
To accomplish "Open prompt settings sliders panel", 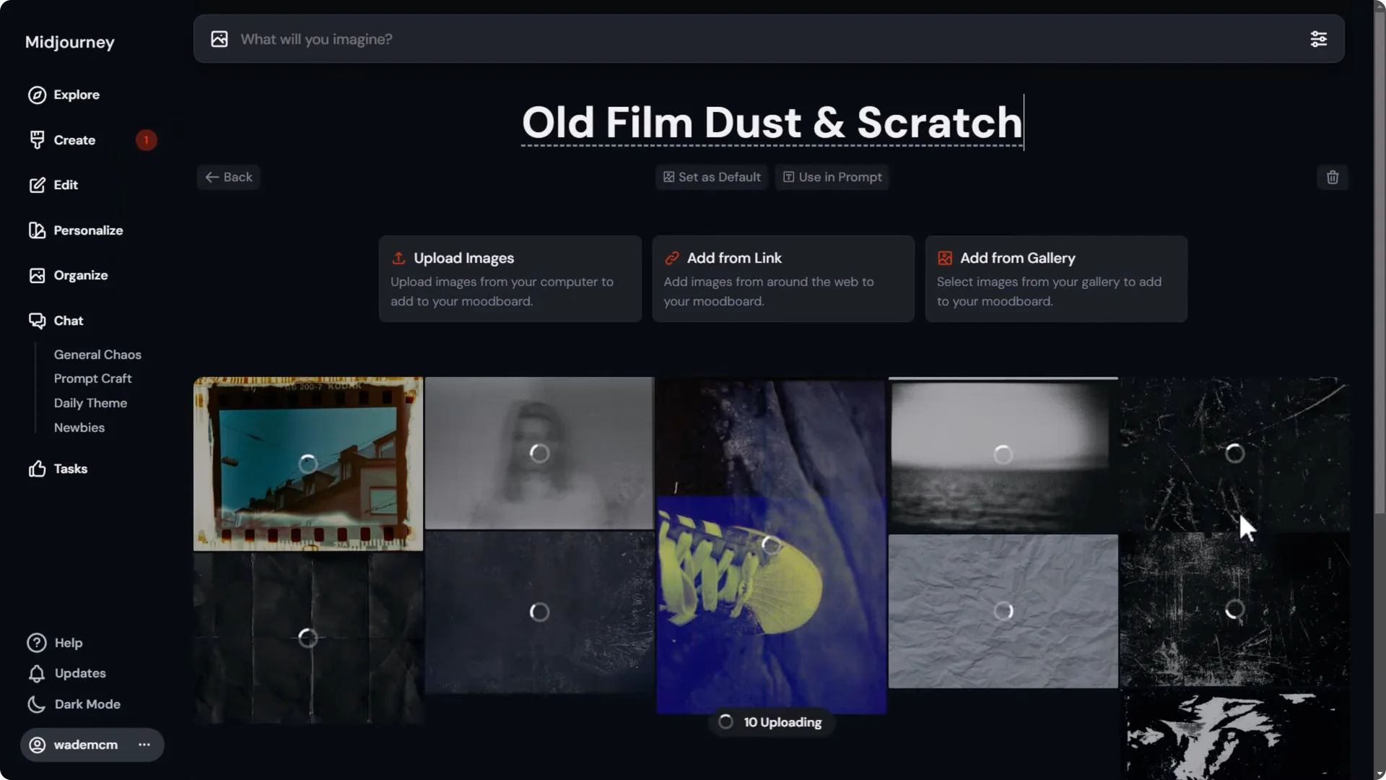I will click(1319, 39).
